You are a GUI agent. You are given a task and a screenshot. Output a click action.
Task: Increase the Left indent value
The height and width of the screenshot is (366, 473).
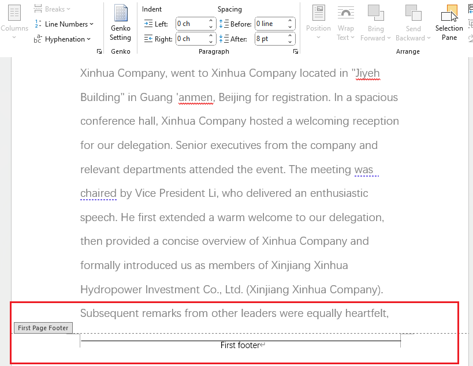tap(211, 21)
